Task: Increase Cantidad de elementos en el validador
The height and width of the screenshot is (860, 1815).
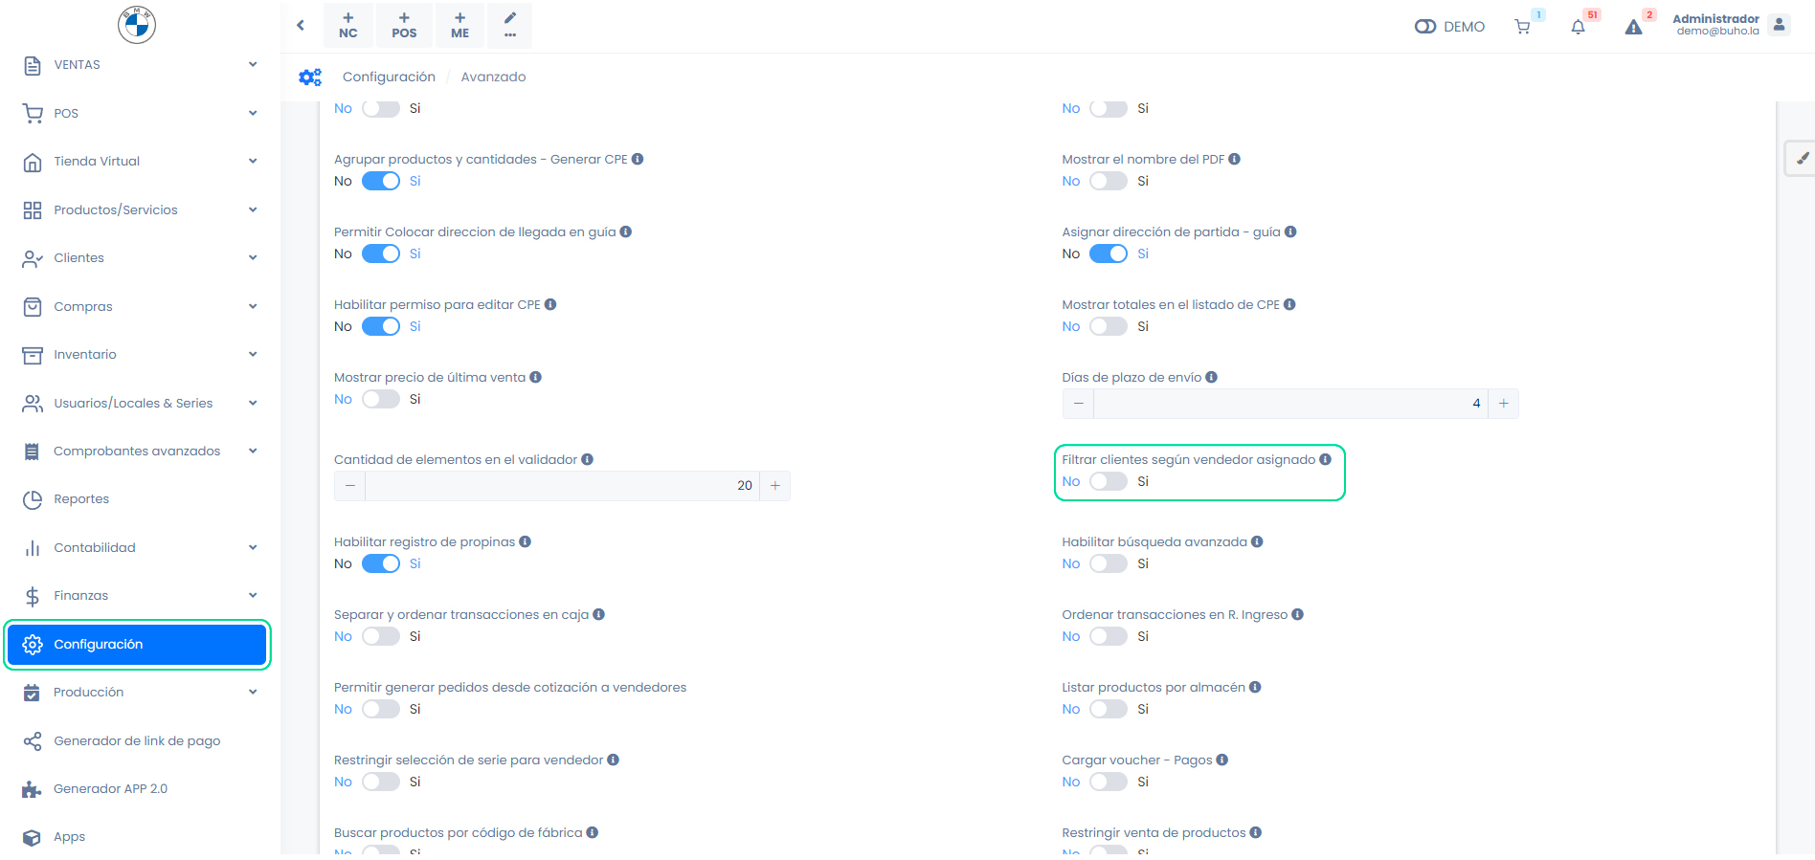Action: click(775, 486)
